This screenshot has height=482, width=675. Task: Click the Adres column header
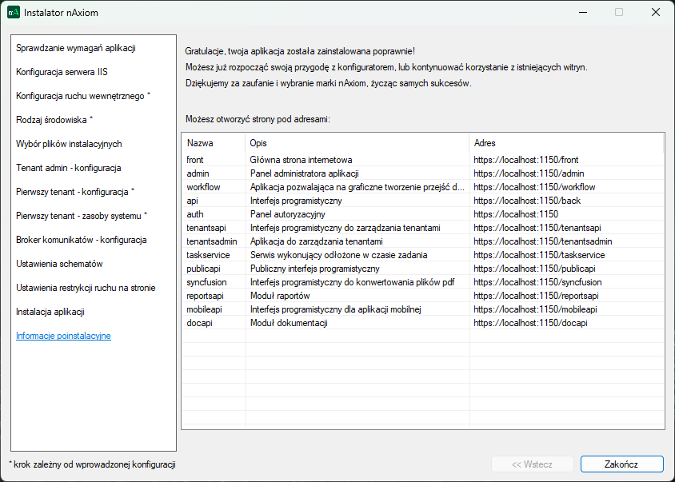[x=485, y=143]
